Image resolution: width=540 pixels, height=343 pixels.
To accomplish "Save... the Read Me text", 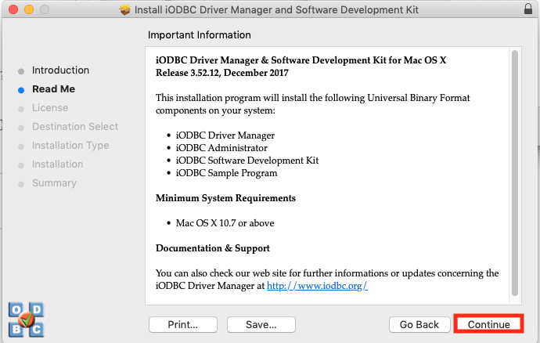I will point(261,324).
